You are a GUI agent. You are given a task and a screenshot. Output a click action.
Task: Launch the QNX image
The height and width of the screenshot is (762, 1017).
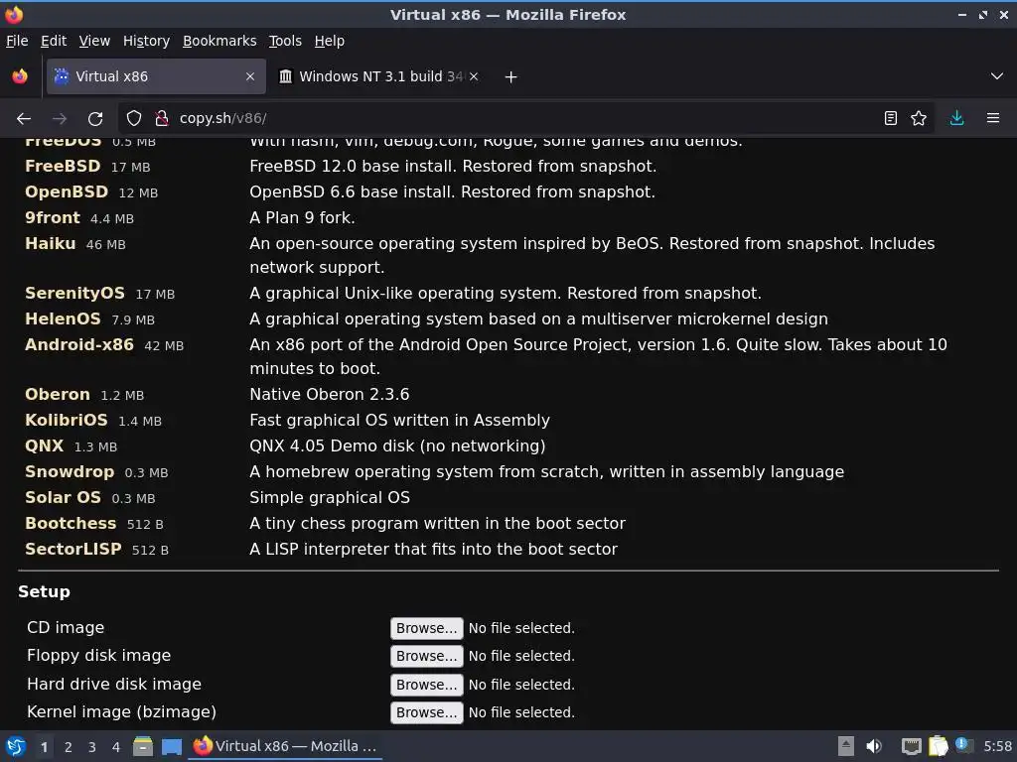tap(44, 445)
